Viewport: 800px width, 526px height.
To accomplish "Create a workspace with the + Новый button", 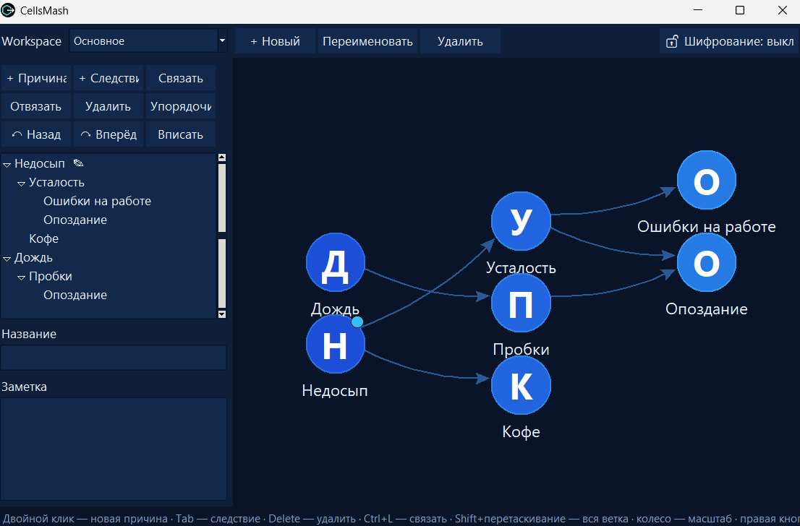I will (275, 41).
